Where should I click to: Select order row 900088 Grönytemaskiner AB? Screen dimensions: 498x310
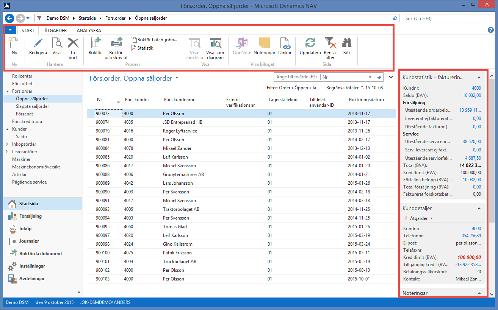pos(241,174)
